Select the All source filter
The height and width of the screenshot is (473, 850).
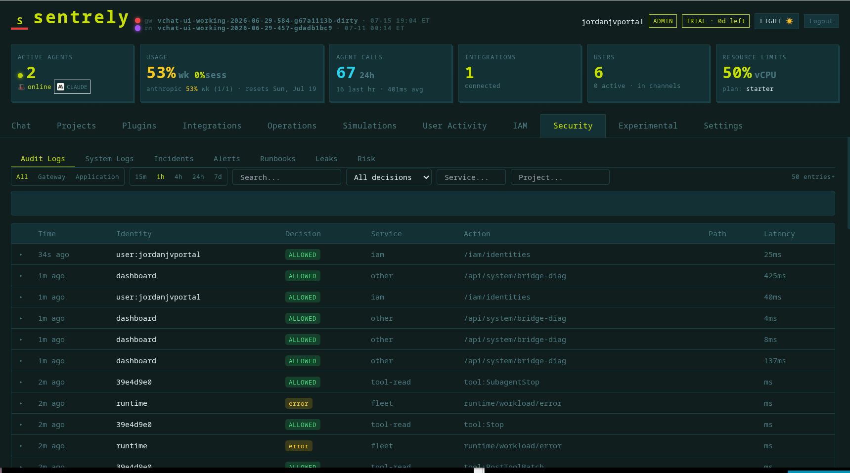click(x=22, y=177)
